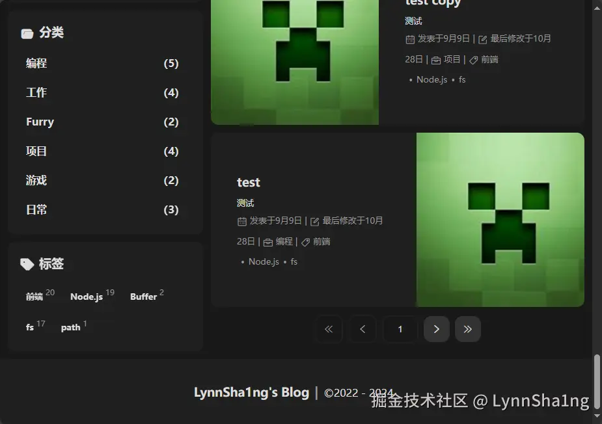Viewport: 602px width, 424px height.
Task: Click the tag icon beside the 标签 heading
Action: pyautogui.click(x=26, y=264)
